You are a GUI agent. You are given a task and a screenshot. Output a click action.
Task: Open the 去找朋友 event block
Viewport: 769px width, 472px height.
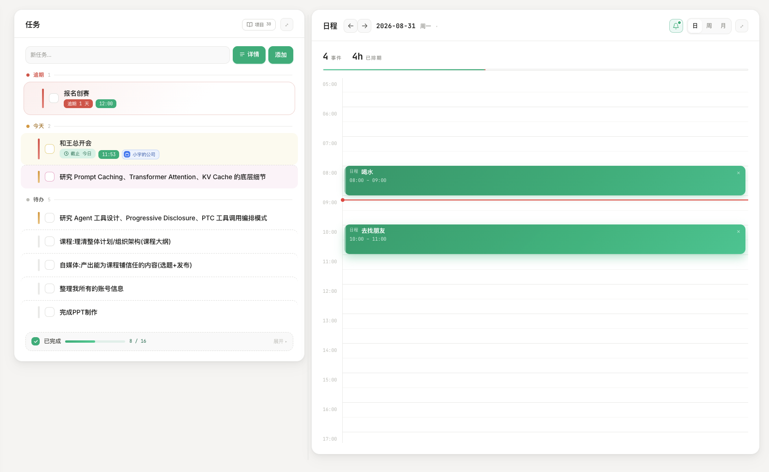pyautogui.click(x=545, y=239)
